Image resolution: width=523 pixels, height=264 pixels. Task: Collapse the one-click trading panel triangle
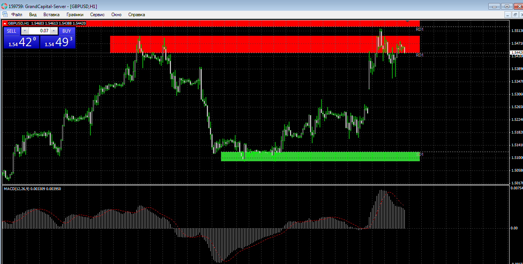pyautogui.click(x=5, y=23)
